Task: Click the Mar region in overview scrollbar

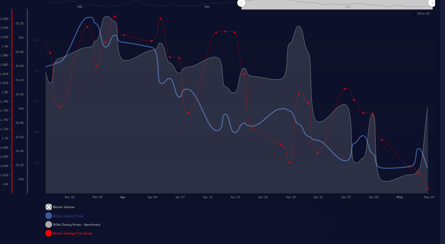Action: (207, 7)
